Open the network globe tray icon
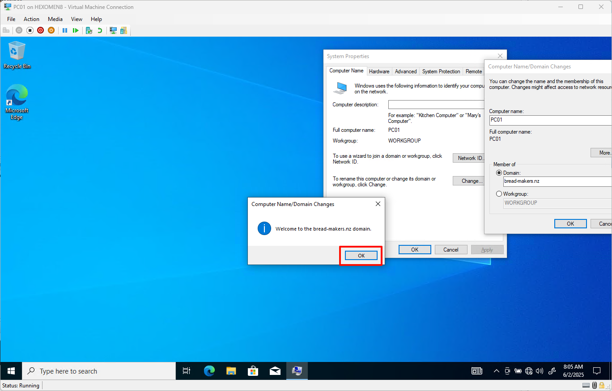This screenshot has width=612, height=391. coord(529,371)
